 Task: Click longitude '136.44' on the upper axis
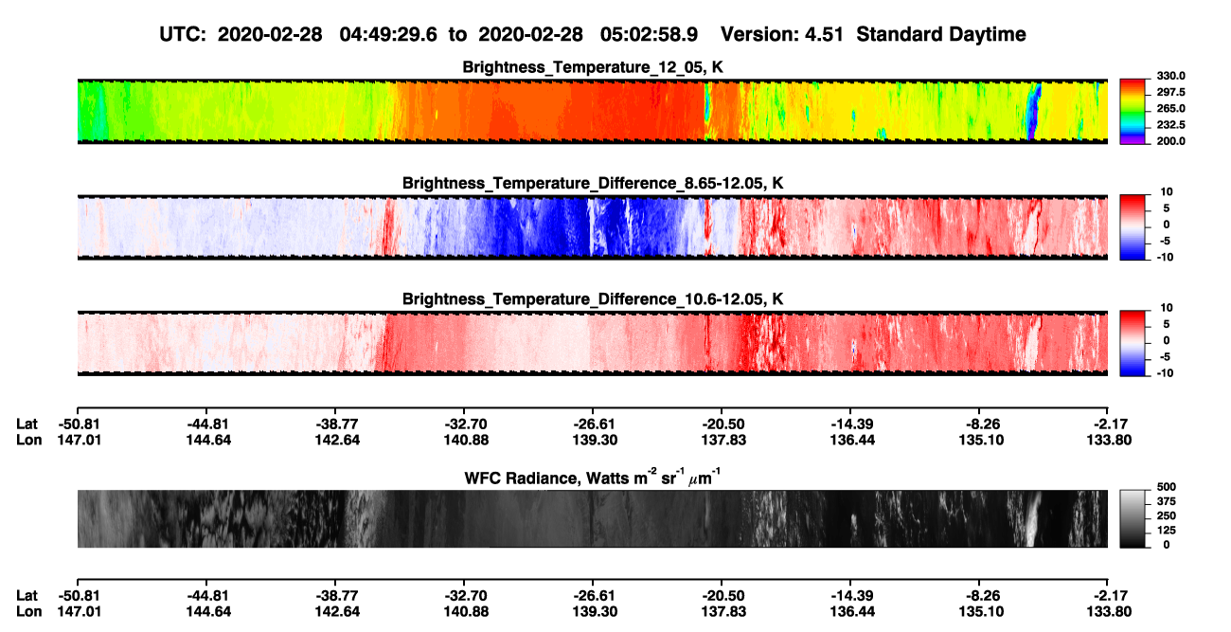(852, 440)
